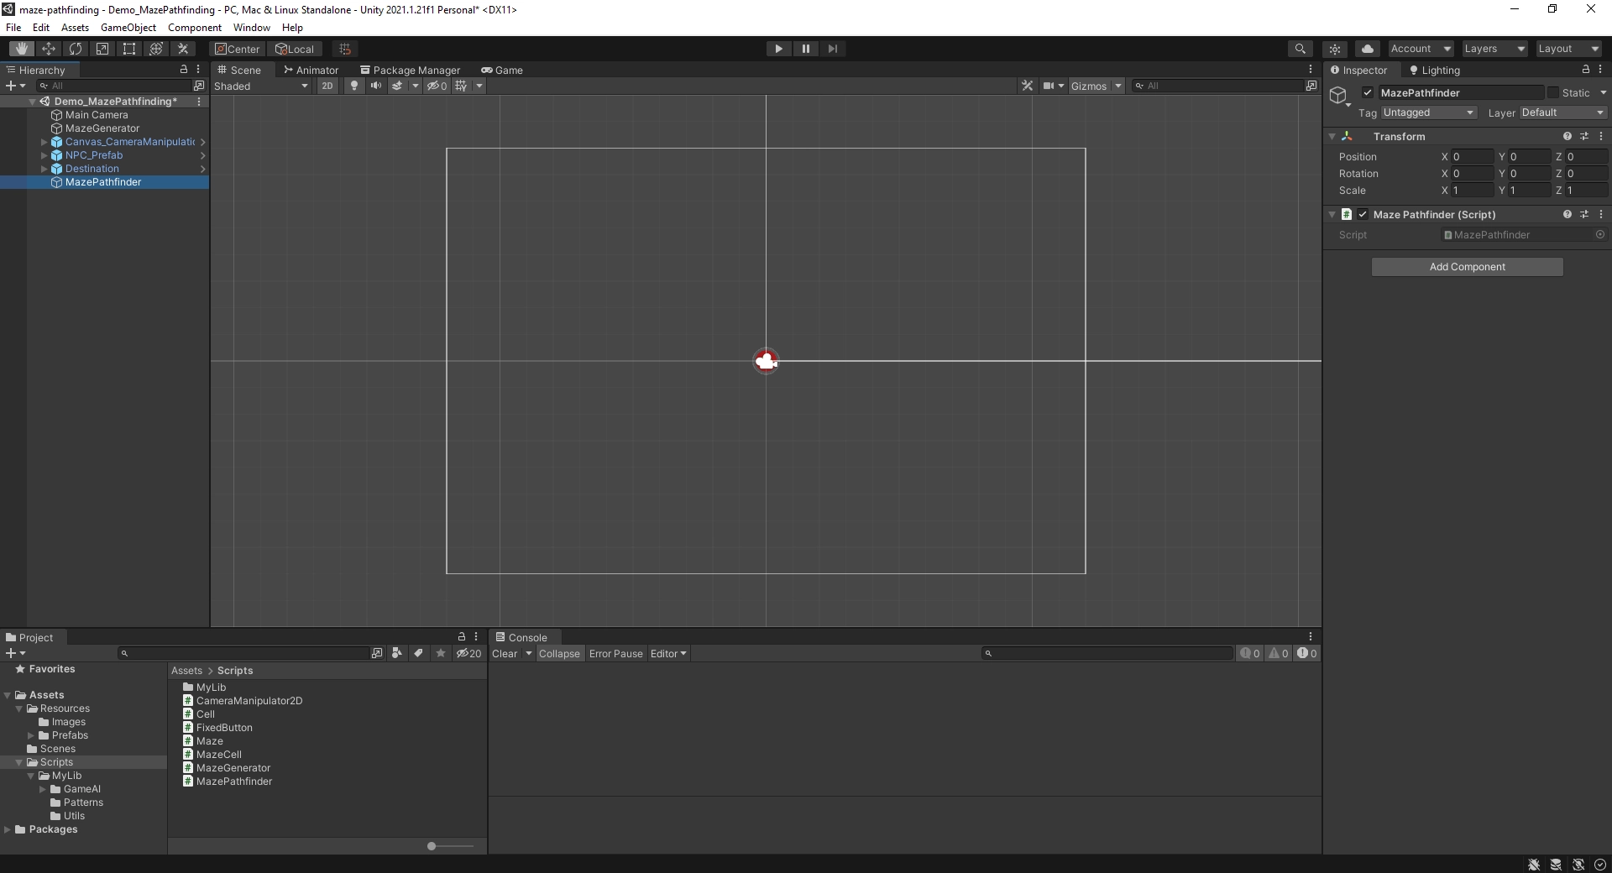Click the Unity cloud services icon
Screen dimensions: 1612x873
coord(1367,49)
